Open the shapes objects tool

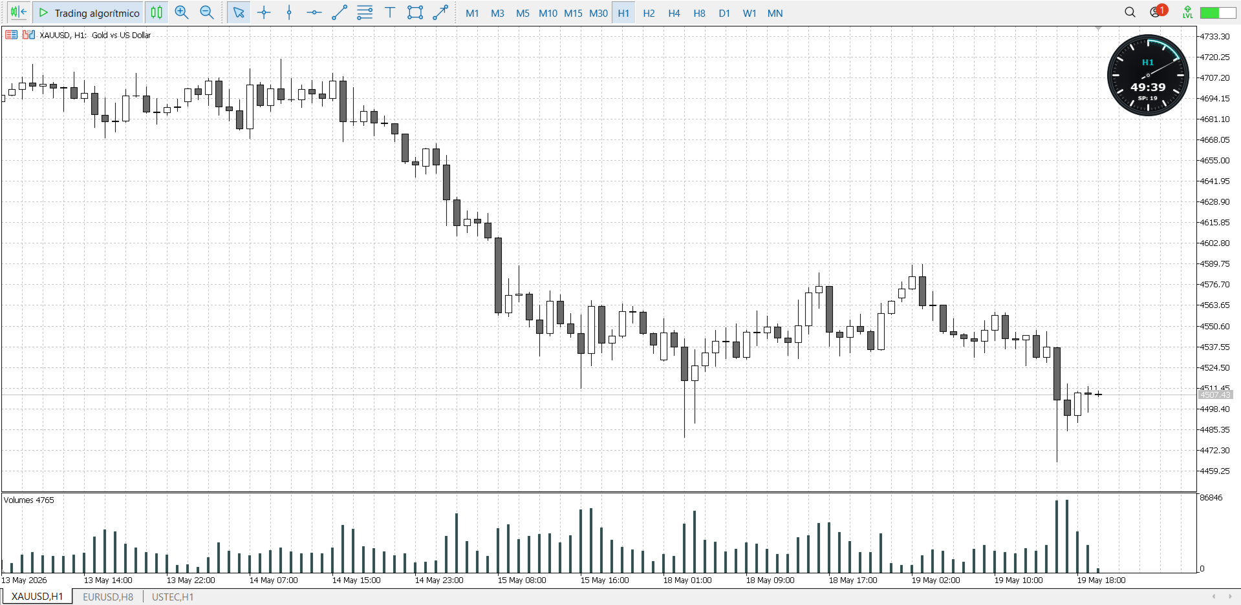pyautogui.click(x=415, y=13)
